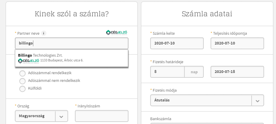Click the Bankszámla field below its label
This screenshot has width=276, height=124.
tap(207, 124)
